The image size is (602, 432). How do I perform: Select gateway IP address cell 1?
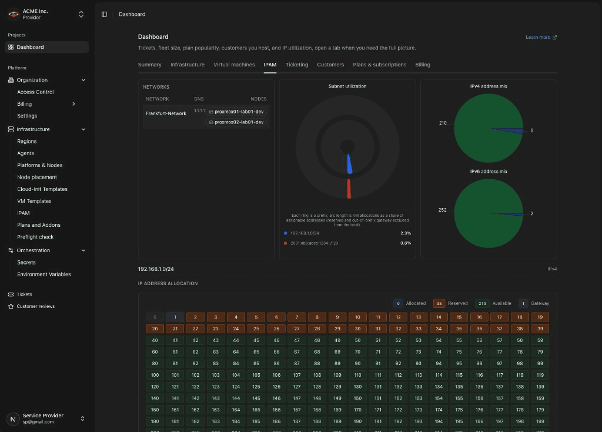(175, 317)
